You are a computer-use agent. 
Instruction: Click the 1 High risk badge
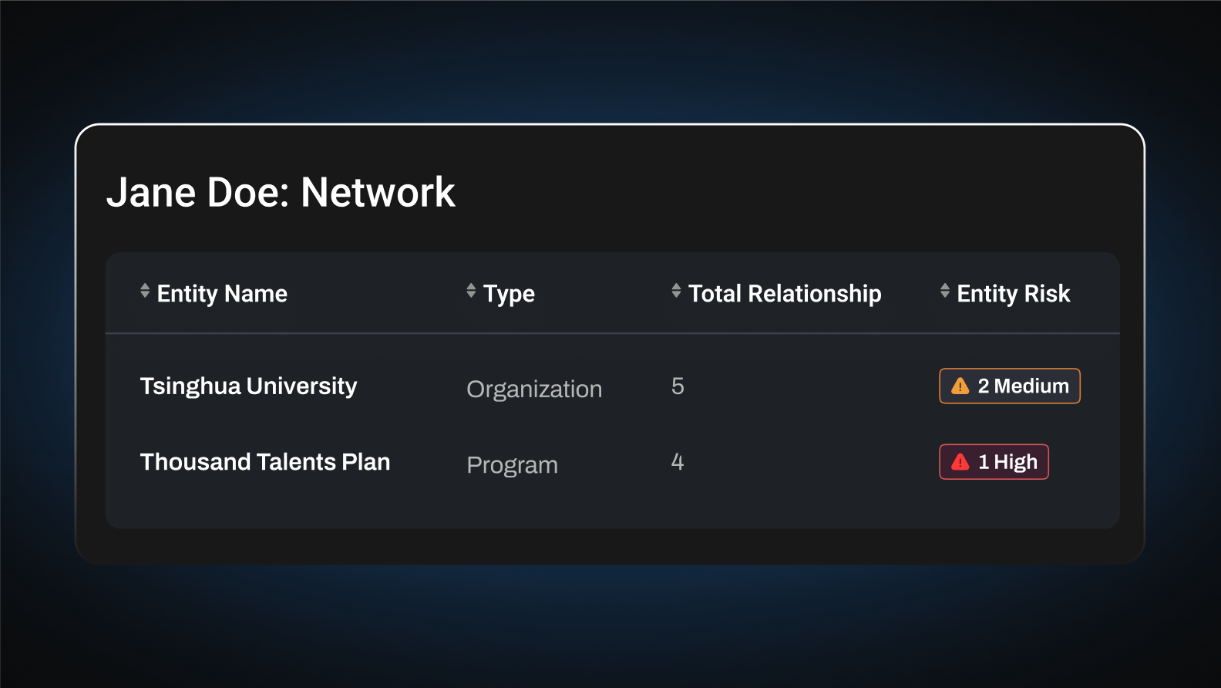994,462
